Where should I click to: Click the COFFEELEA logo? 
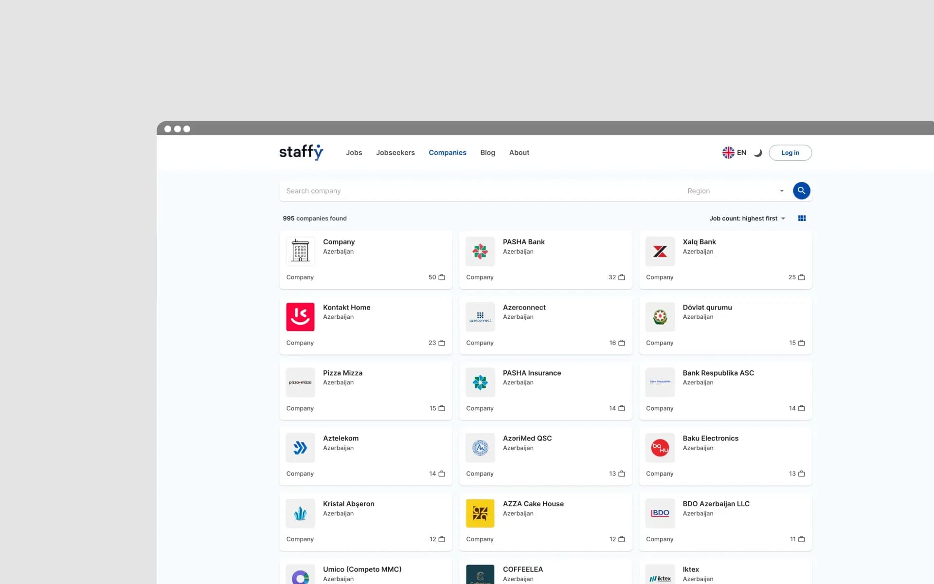point(480,575)
